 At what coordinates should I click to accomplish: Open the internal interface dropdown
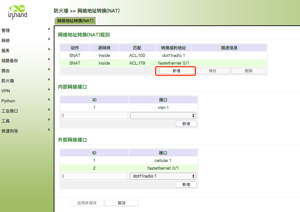163,116
